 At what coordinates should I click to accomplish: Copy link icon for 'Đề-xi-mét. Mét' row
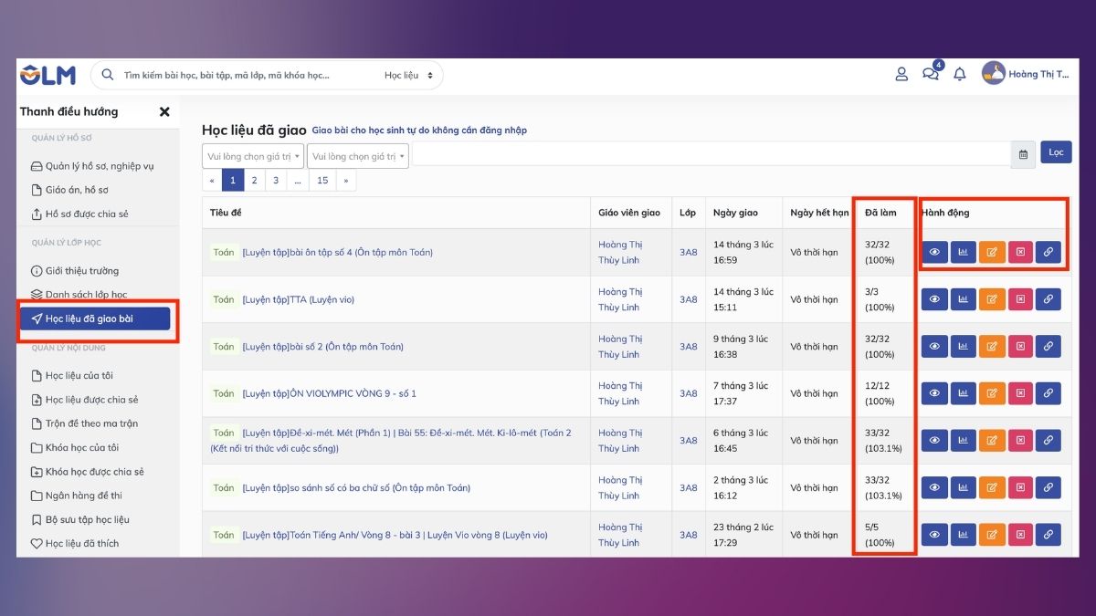1049,441
